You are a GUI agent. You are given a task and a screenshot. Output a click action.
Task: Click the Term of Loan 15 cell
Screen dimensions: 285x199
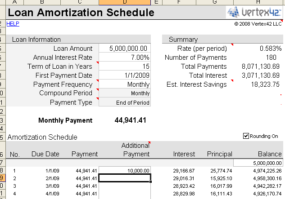click(124, 66)
